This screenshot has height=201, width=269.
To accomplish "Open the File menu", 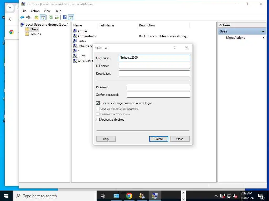I will tap(24, 11).
